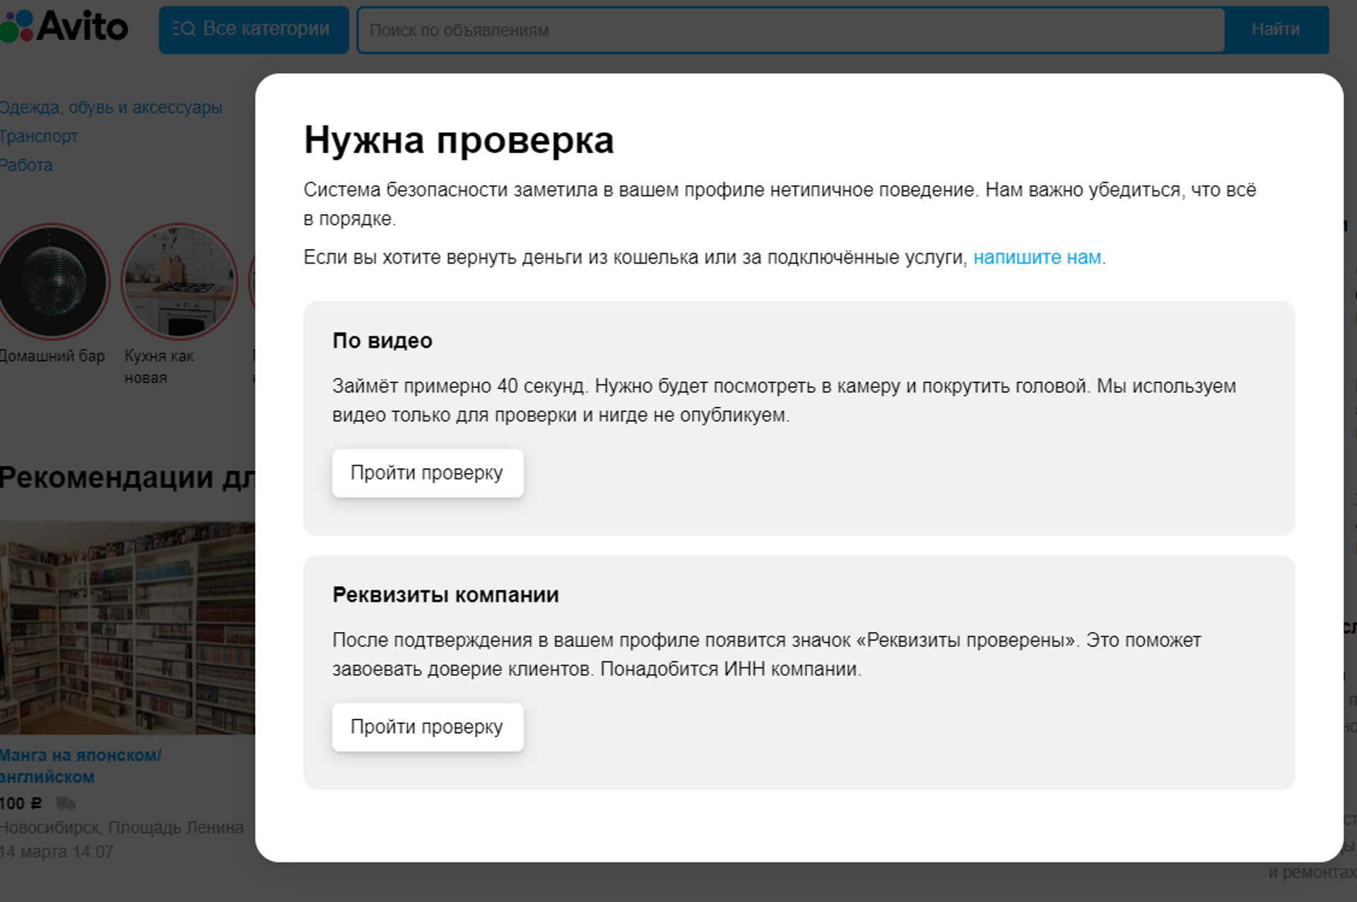Toggle the verification dialog panel
The height and width of the screenshot is (902, 1357).
(100, 453)
